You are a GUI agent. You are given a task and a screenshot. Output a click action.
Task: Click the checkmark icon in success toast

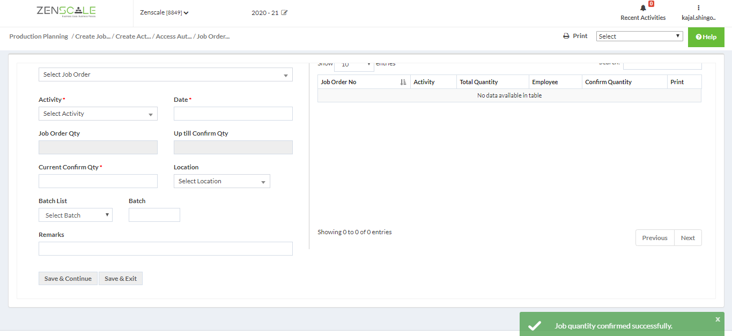point(534,326)
